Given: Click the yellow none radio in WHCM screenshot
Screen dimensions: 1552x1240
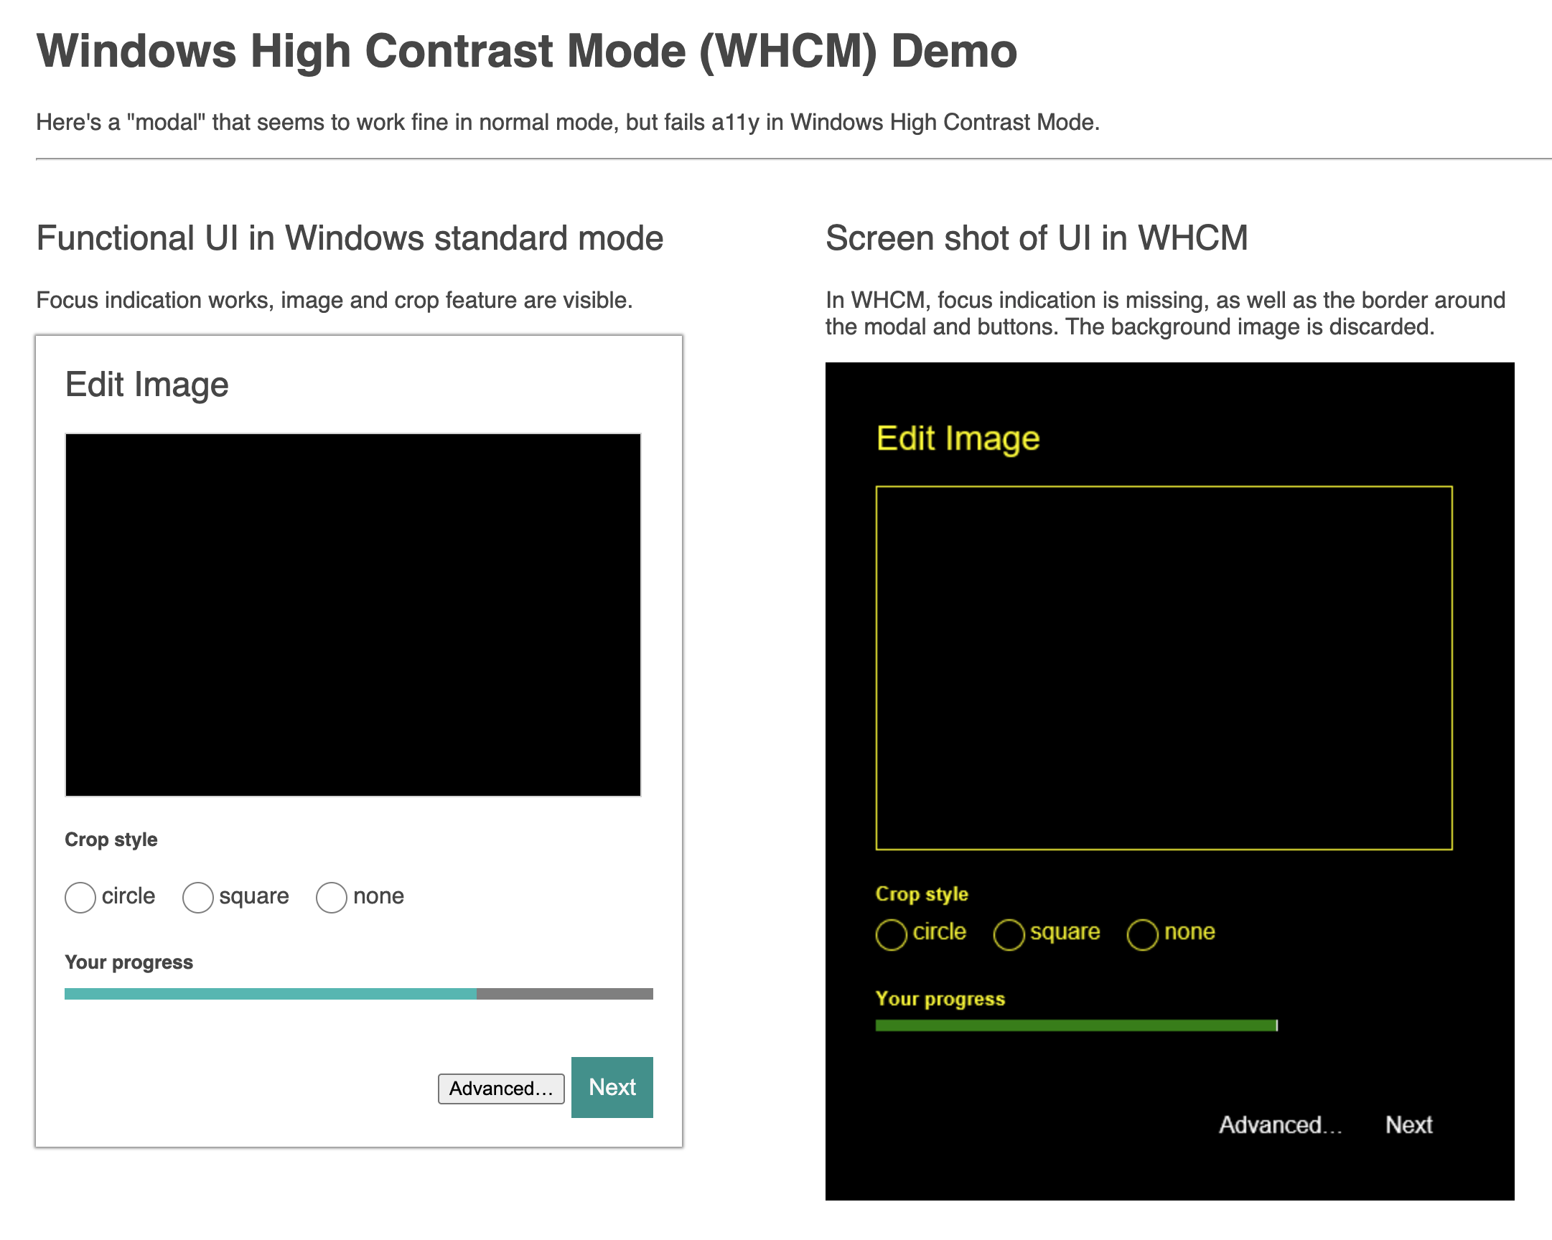Looking at the screenshot, I should [x=1142, y=935].
